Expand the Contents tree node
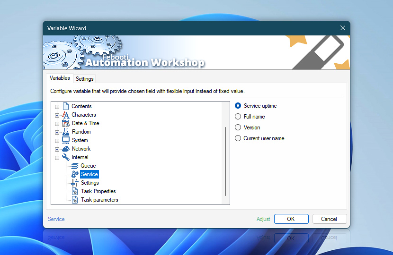393x255 pixels. tap(57, 107)
